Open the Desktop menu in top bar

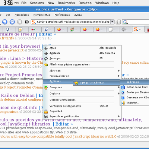(85, 3)
